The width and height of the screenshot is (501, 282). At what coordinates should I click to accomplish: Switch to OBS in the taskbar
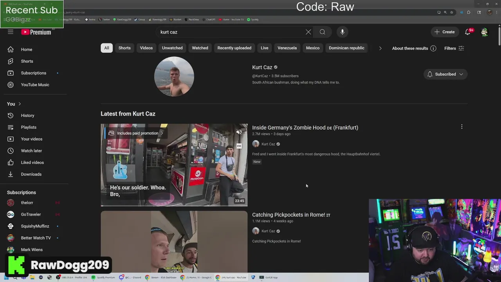pyautogui.click(x=72, y=277)
